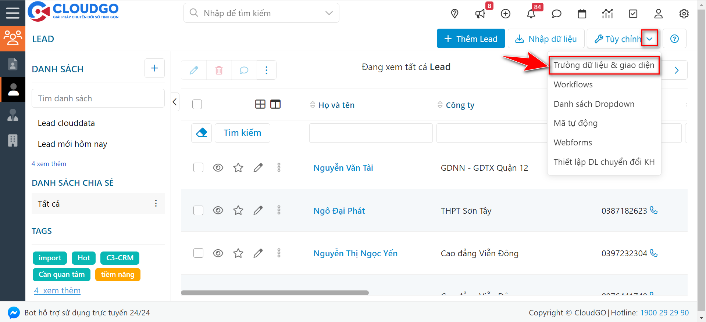Image resolution: width=706 pixels, height=322 pixels.
Task: Click the Nhập dữ liệu button
Action: point(546,39)
